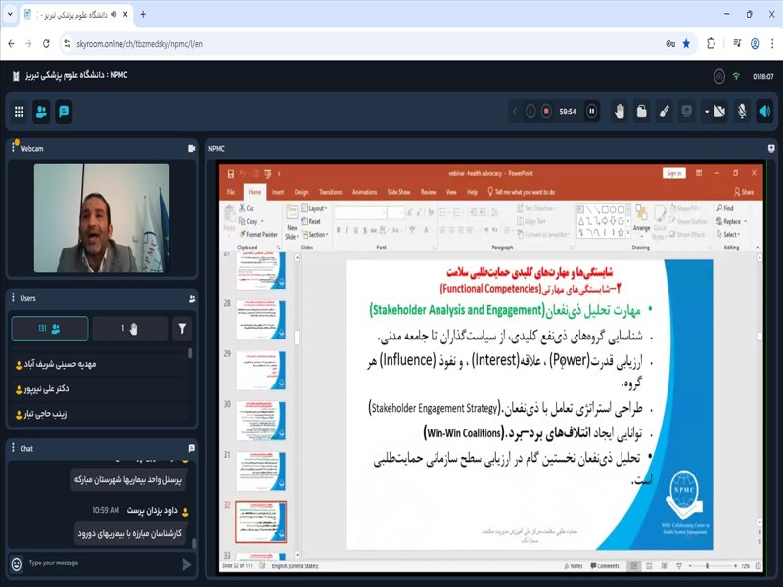Enable the disabled webcam
This screenshot has height=587, width=783.
click(x=718, y=111)
